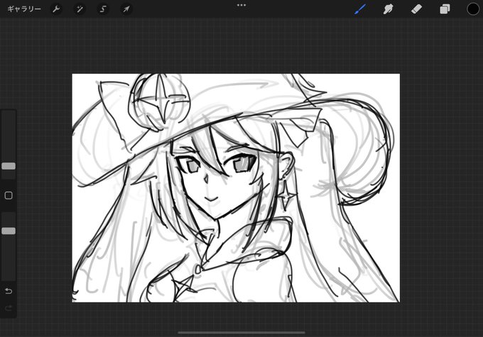Tap the three-dot multitasking menu at top
This screenshot has width=483, height=337.
[x=241, y=5]
